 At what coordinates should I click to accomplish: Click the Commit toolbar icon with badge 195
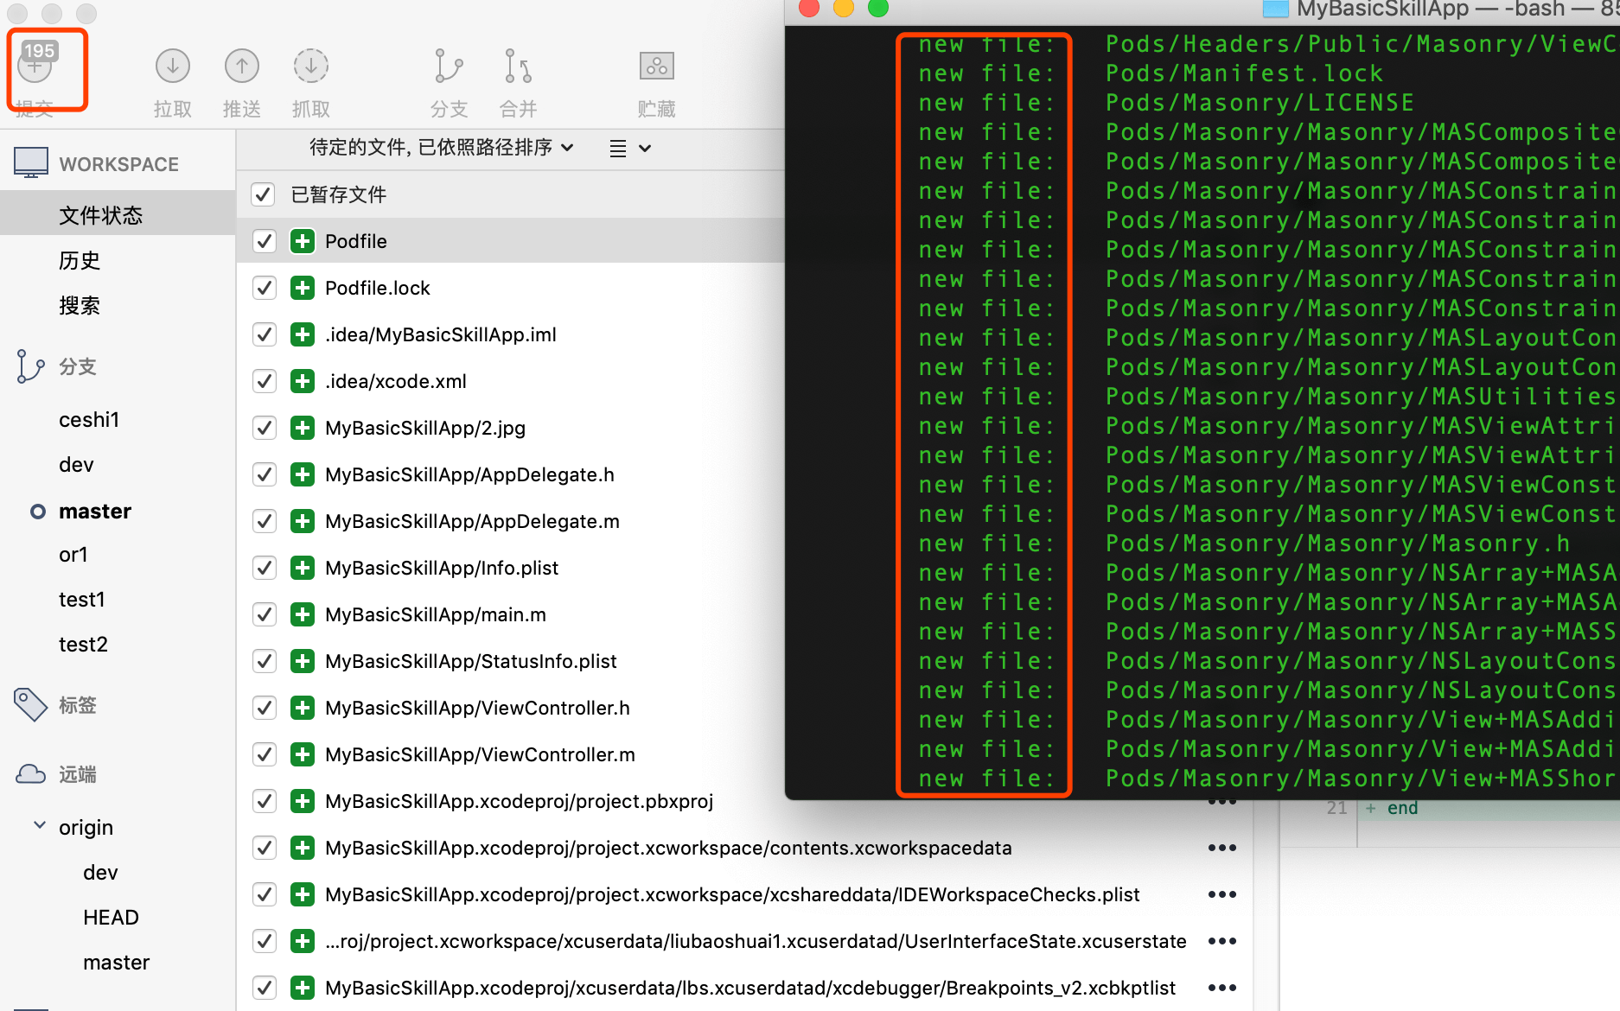click(35, 66)
